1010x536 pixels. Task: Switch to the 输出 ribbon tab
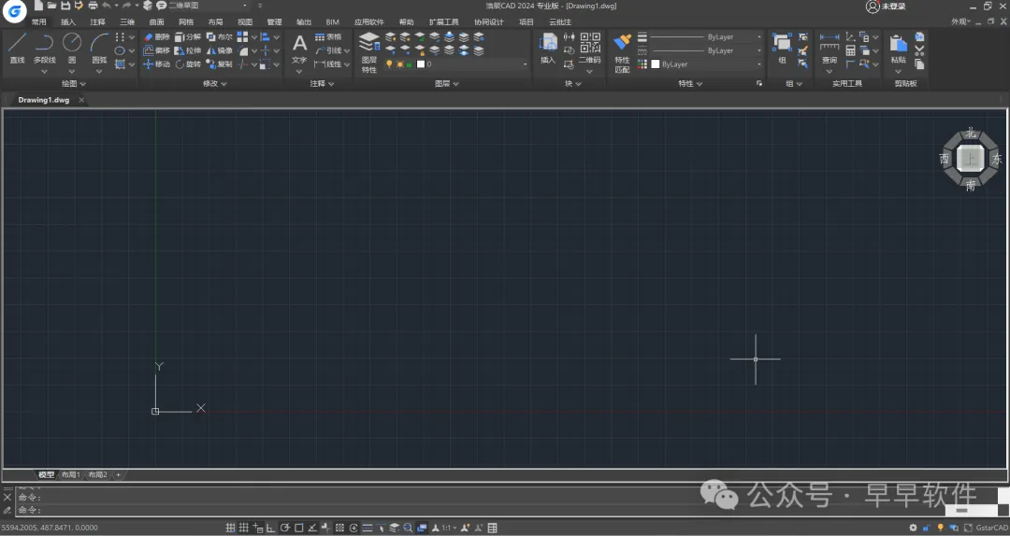click(x=303, y=21)
